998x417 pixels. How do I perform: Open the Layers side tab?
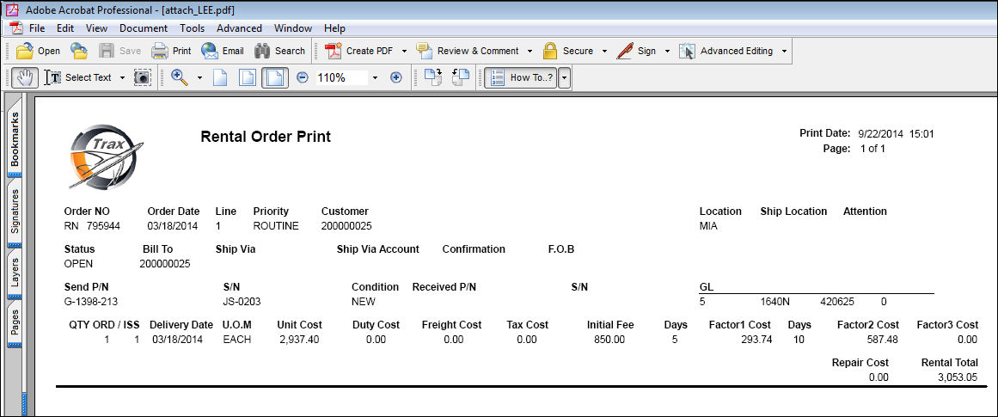click(x=14, y=275)
